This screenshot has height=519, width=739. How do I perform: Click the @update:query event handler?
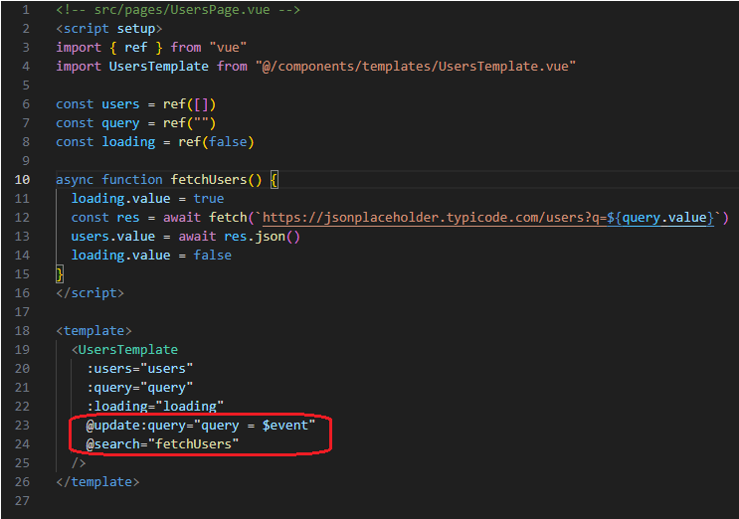(x=200, y=426)
